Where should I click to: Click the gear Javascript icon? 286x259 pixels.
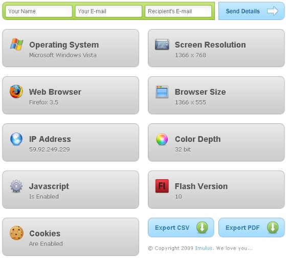(16, 186)
